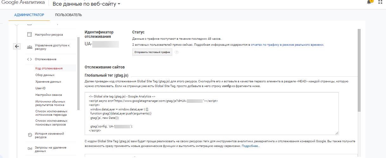The image size is (386, 158).
Task: Click the resource settings window icon
Action: (29, 34)
